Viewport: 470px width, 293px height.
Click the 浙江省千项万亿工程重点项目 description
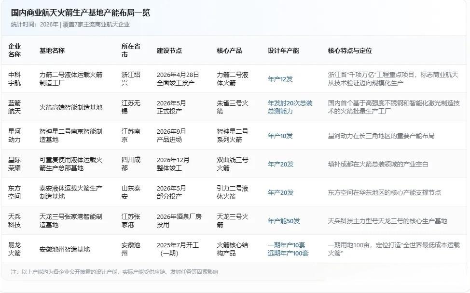[x=393, y=78]
